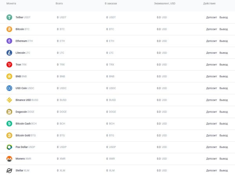Click the Bitcoin Gold coin name
This screenshot has height=175, width=235.
22,135
